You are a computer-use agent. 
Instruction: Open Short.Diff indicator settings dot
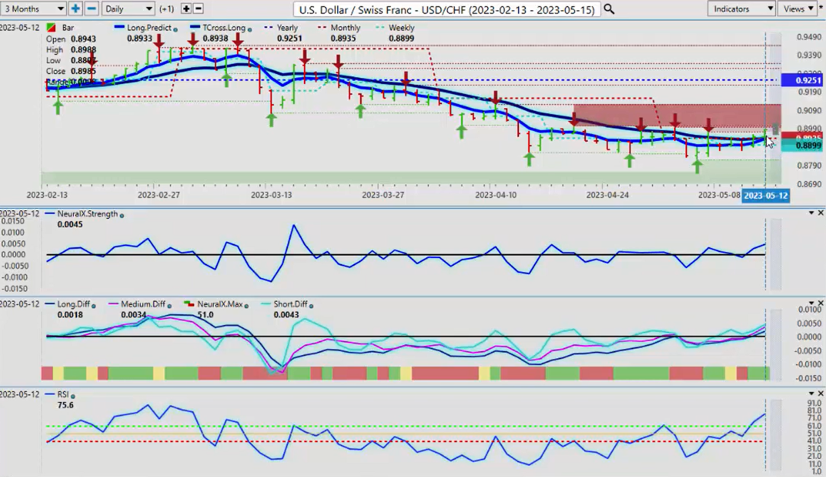(x=311, y=305)
